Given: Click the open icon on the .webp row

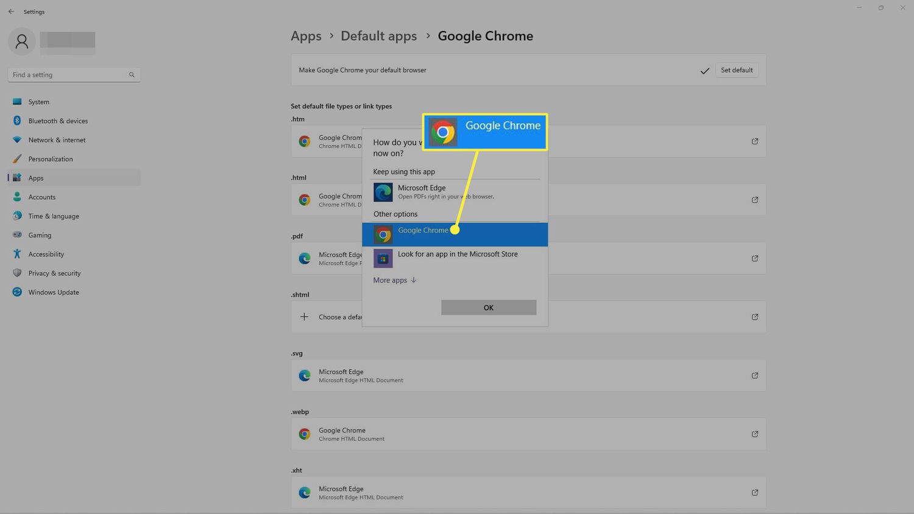Looking at the screenshot, I should pyautogui.click(x=754, y=434).
